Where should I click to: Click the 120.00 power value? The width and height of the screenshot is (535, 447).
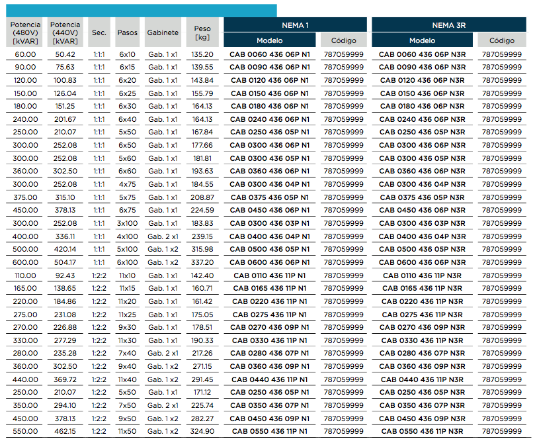tap(25, 80)
